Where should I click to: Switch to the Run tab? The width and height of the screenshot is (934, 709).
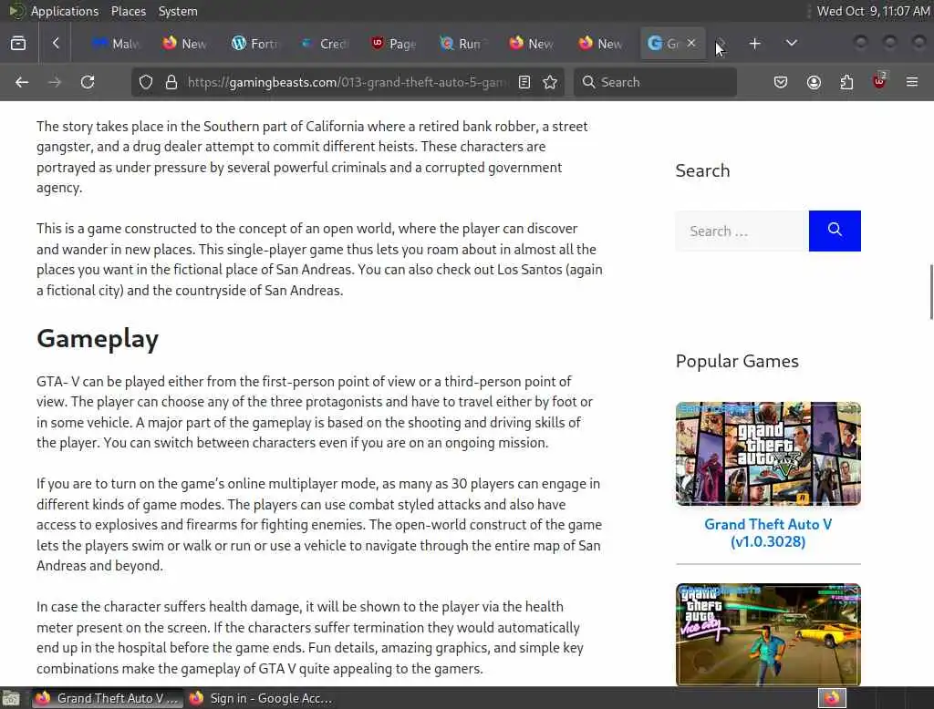[462, 44]
